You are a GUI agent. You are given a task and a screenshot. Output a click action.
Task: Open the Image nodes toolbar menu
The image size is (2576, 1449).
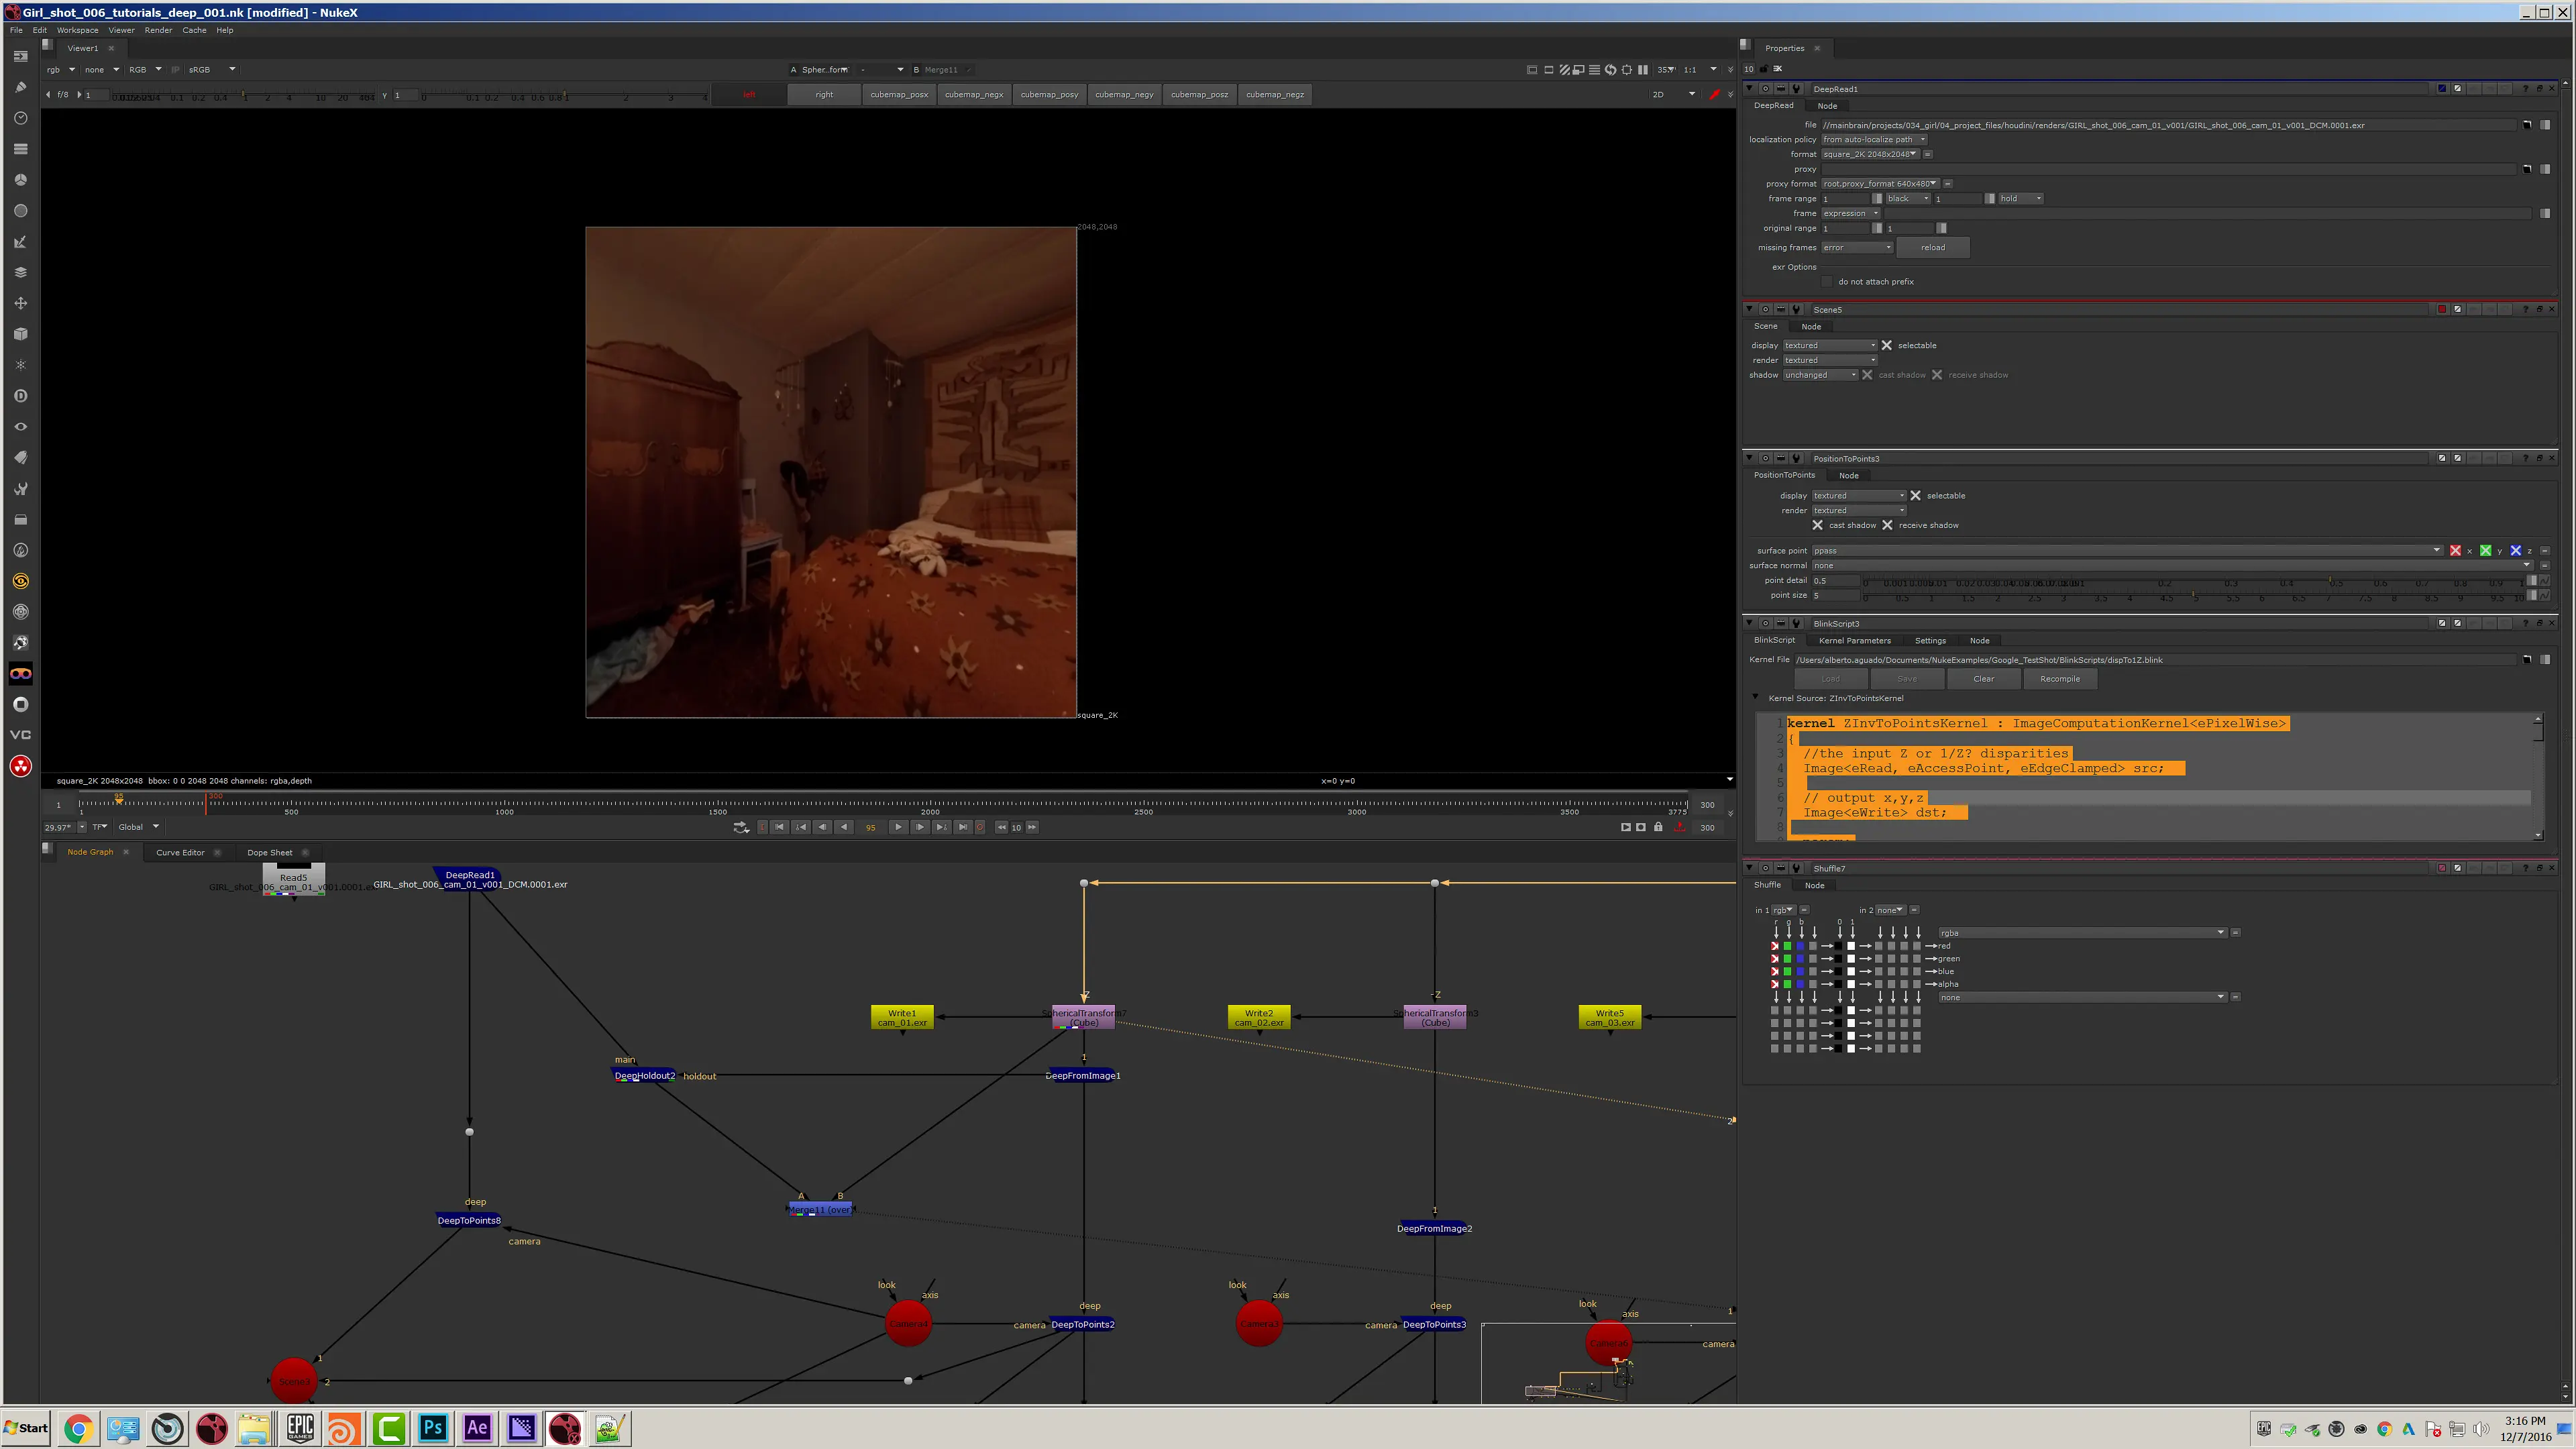pos(20,56)
